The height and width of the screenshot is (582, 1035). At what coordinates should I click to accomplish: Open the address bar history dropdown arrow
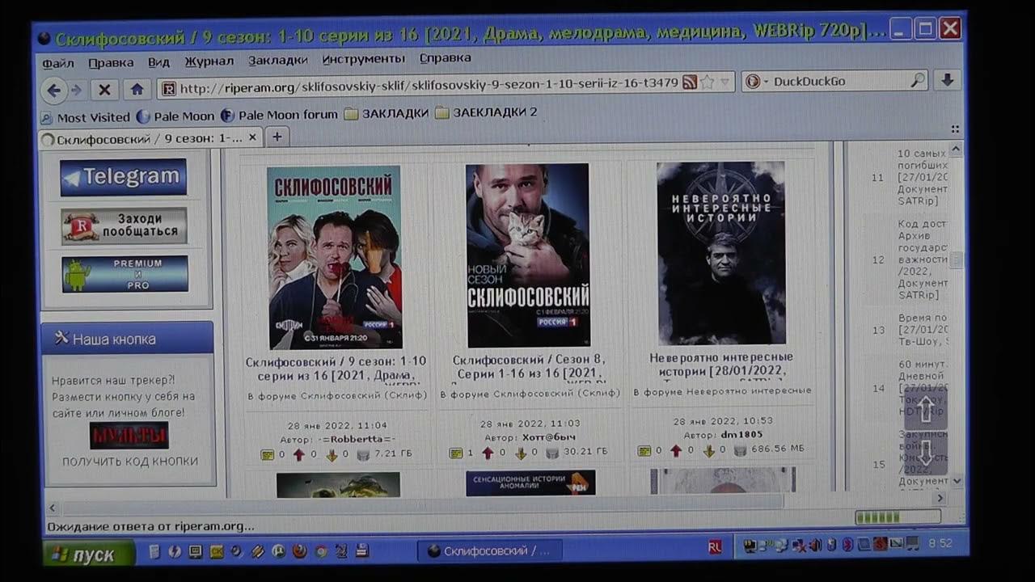tap(724, 82)
